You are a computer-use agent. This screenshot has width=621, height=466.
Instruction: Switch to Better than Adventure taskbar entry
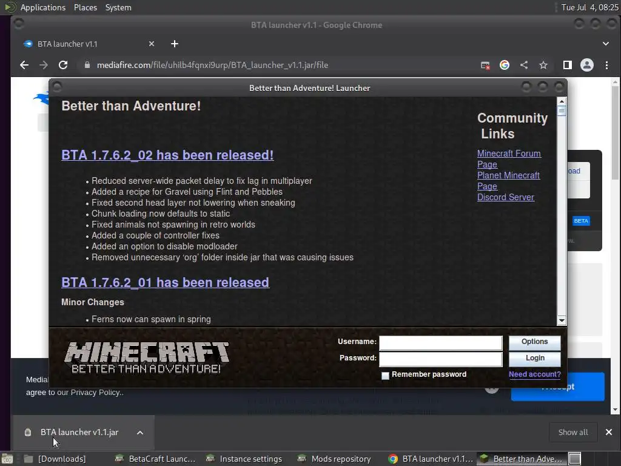coord(522,459)
